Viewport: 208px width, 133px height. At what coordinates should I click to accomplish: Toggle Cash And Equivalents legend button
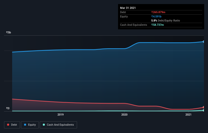(x=58, y=125)
